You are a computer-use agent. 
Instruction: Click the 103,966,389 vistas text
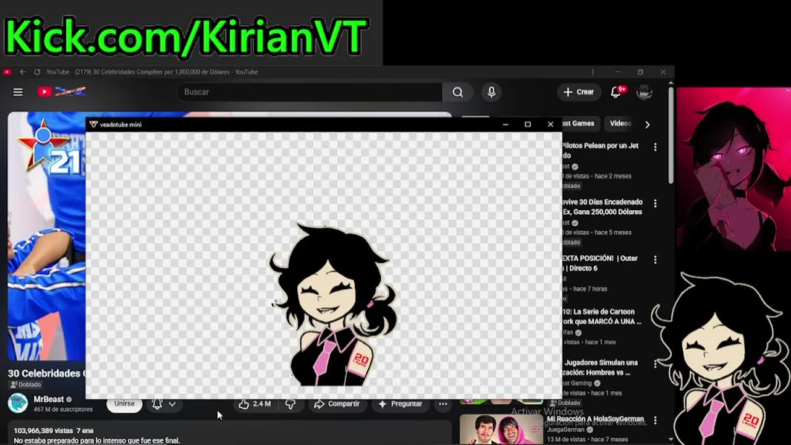43,431
